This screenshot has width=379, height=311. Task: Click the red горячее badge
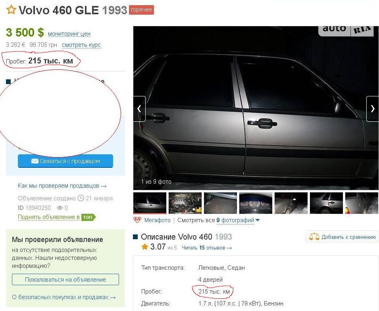tap(141, 10)
